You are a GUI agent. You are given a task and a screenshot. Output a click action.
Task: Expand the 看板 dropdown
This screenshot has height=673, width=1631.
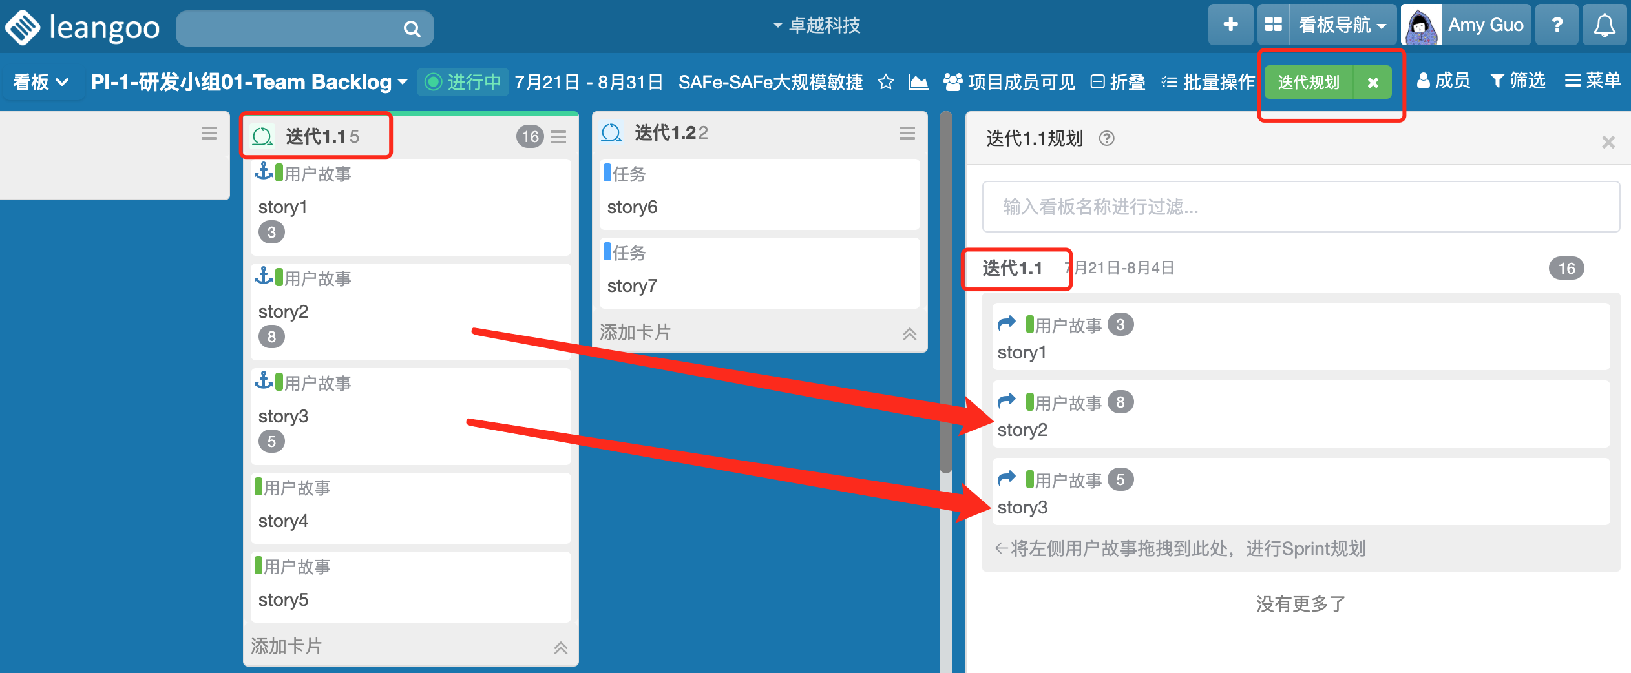[41, 82]
